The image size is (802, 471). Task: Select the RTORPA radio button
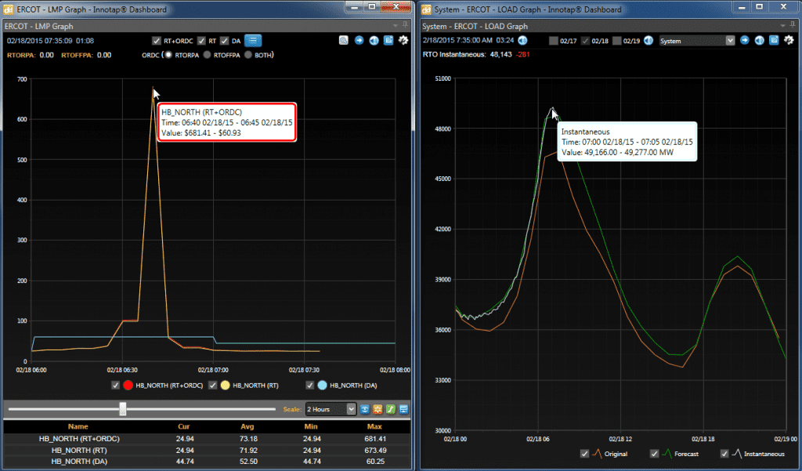(168, 55)
